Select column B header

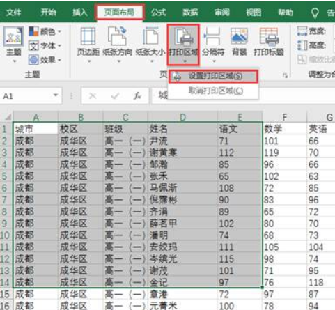81,117
